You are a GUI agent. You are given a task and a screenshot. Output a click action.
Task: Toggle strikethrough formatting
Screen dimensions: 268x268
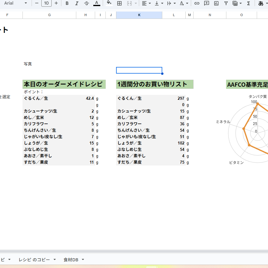coord(87,3)
